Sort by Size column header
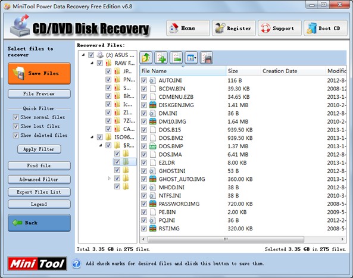The image size is (353, 278). 243,71
